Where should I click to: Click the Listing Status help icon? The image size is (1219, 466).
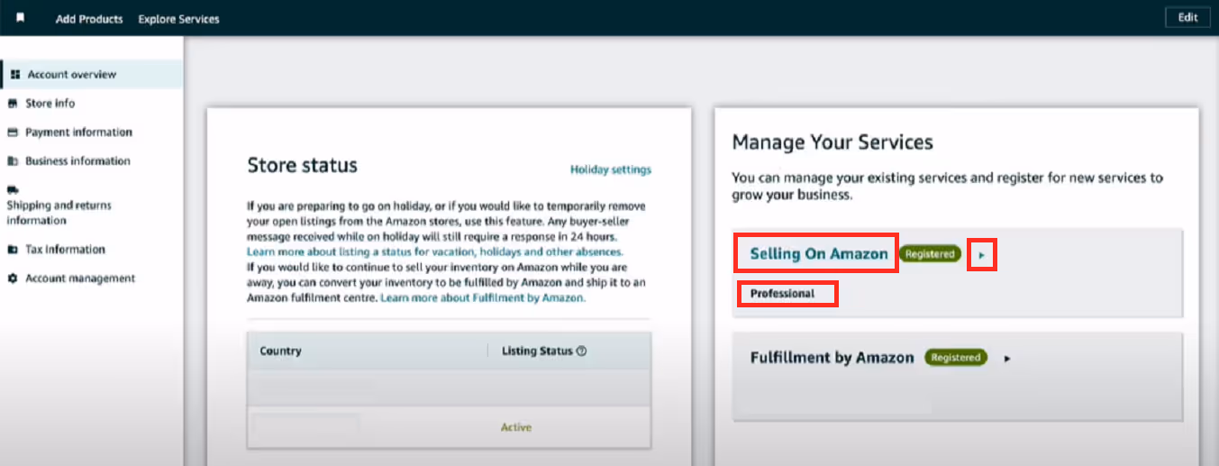click(581, 351)
